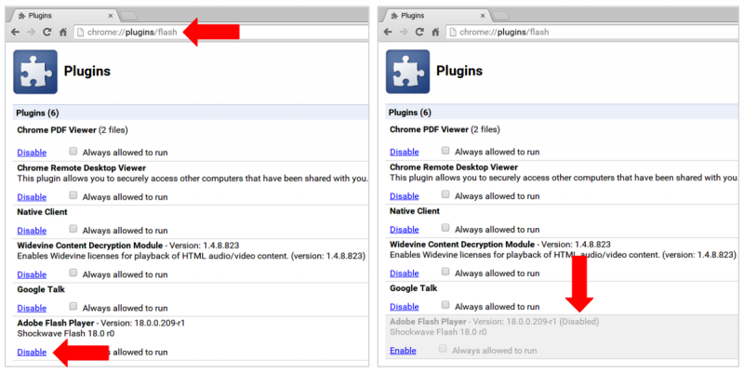Image resolution: width=744 pixels, height=373 pixels.
Task: Disable Chrome PDF Viewer in right window
Action: click(405, 152)
